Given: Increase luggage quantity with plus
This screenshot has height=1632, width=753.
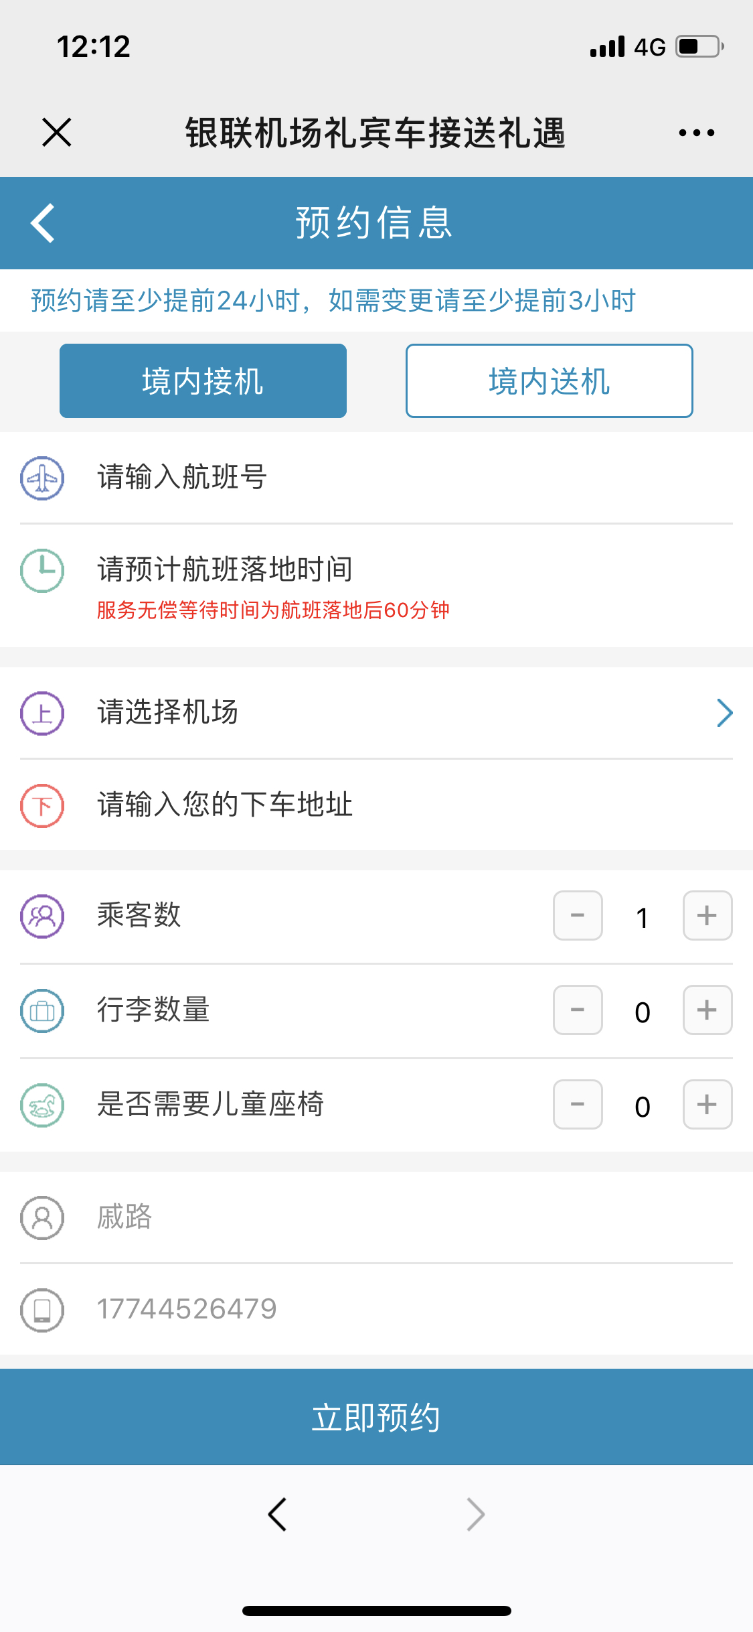Looking at the screenshot, I should tap(707, 1010).
